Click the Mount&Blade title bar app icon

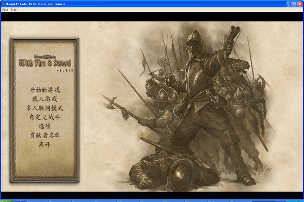click(3, 4)
